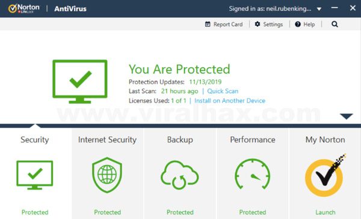The height and width of the screenshot is (219, 361).
Task: Click the Help question mark icon
Action: [x=298, y=24]
